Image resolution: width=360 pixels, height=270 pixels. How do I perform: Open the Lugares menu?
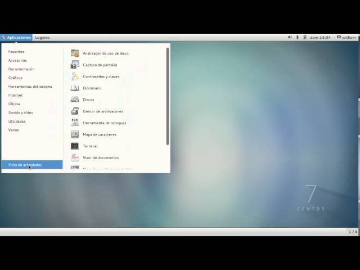pyautogui.click(x=42, y=38)
